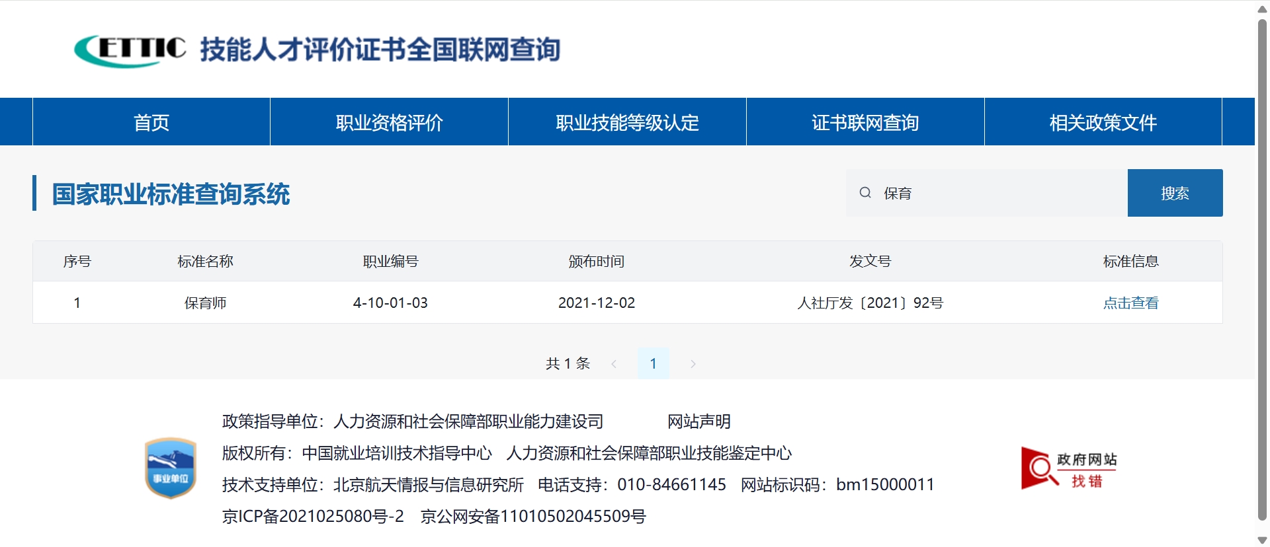The image size is (1270, 547).
Task: Click scrollbar up arrow
Action: click(x=1262, y=9)
